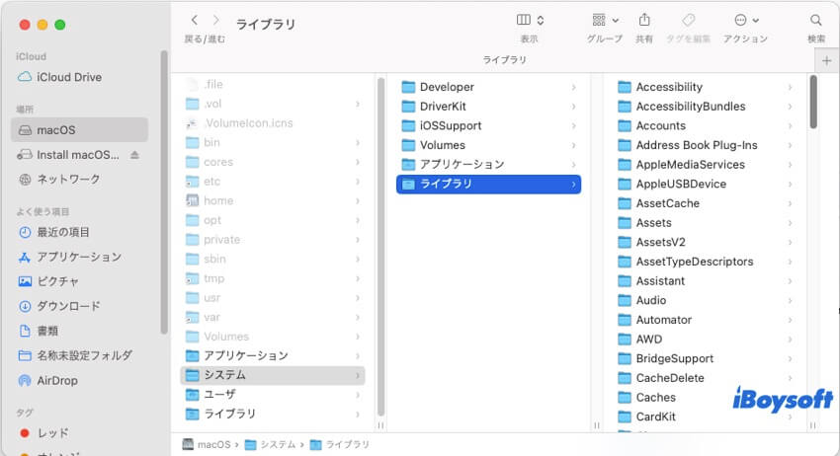Select the AppleMediaServices folder

tap(705, 164)
